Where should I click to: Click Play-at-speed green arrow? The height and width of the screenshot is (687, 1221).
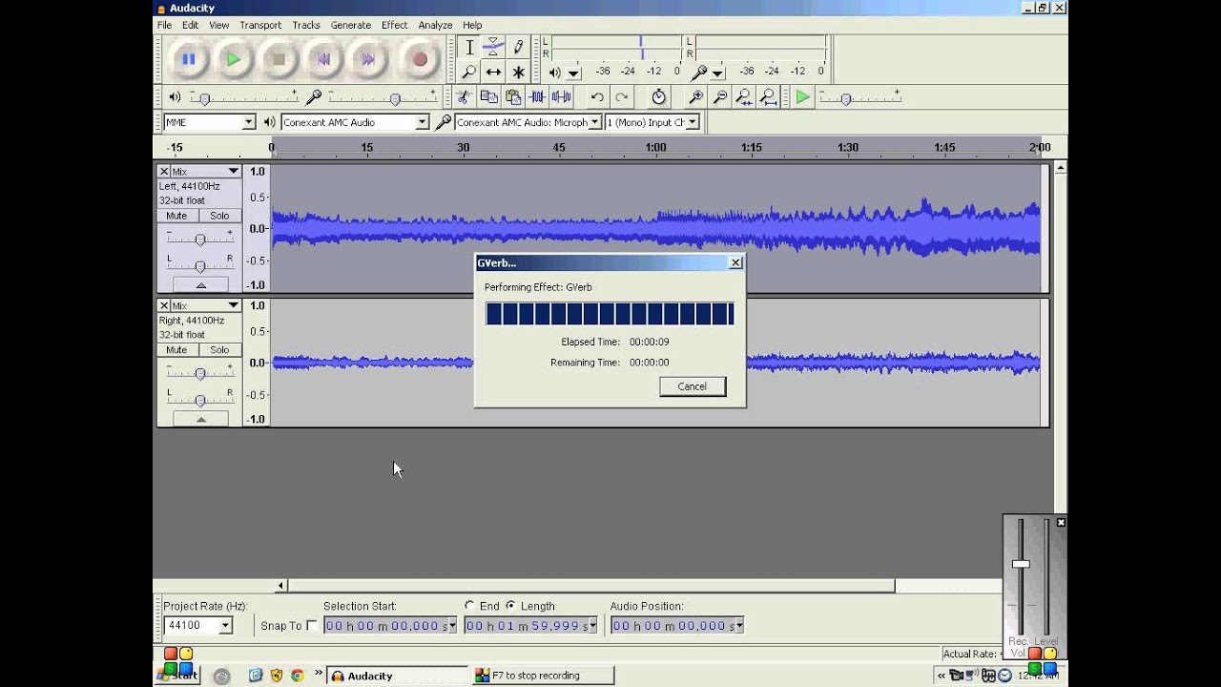[x=803, y=96]
